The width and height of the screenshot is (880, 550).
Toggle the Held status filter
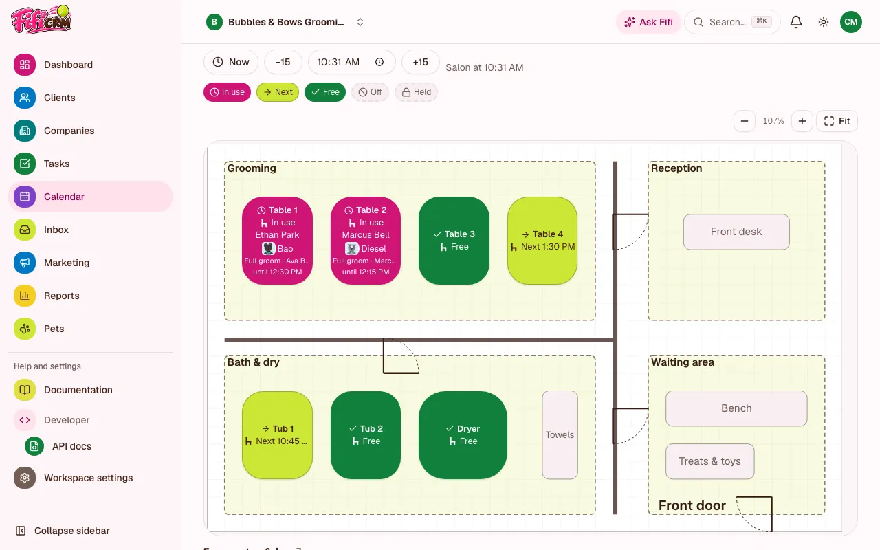click(x=416, y=92)
